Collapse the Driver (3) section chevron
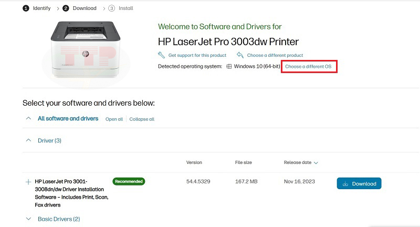Image resolution: width=420 pixels, height=227 pixels. tap(28, 140)
